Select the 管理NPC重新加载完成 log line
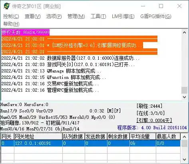This screenshot has width=189, height=164. pyautogui.click(x=50, y=90)
